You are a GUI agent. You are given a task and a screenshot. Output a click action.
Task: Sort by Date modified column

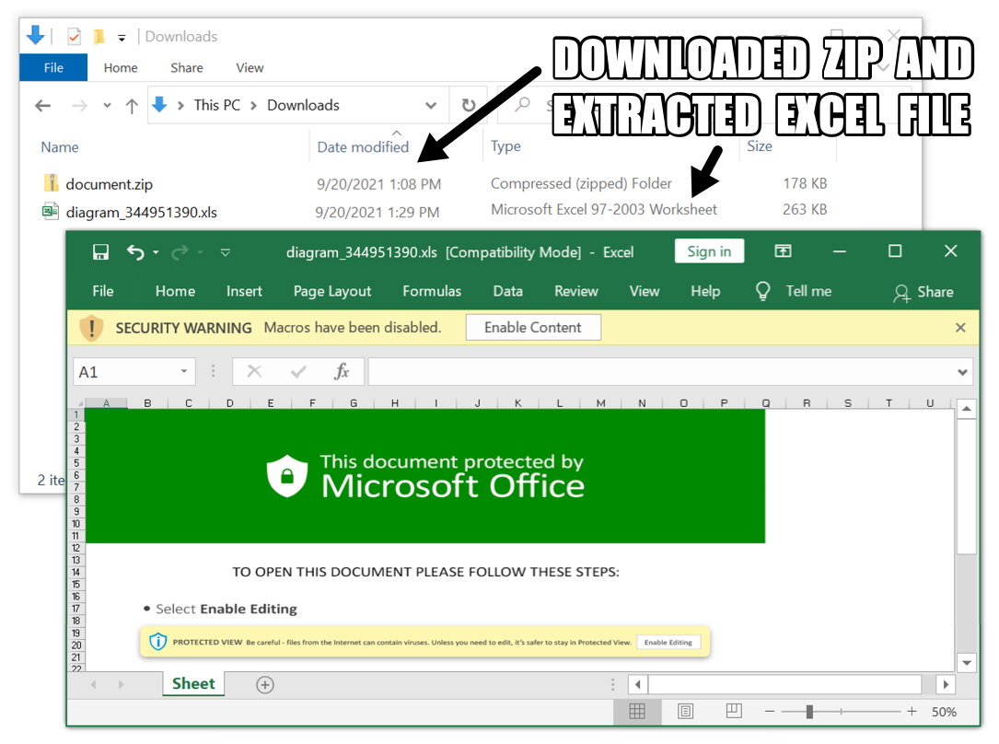tap(363, 147)
